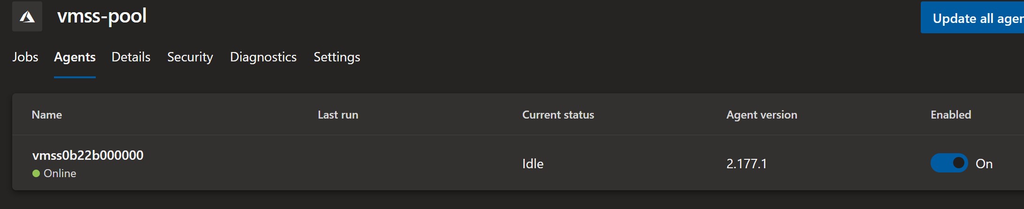This screenshot has height=209, width=1024.
Task: Click the Enabled column header
Action: pos(951,115)
